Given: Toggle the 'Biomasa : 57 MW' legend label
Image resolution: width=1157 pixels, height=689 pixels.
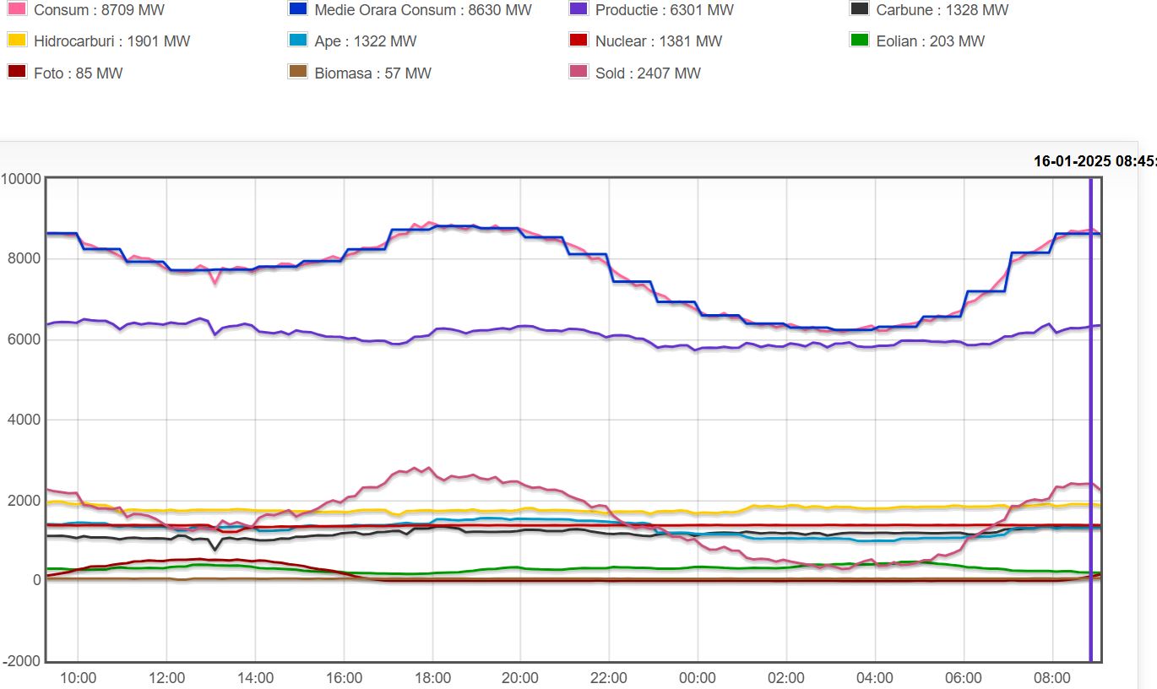Looking at the screenshot, I should pos(372,73).
